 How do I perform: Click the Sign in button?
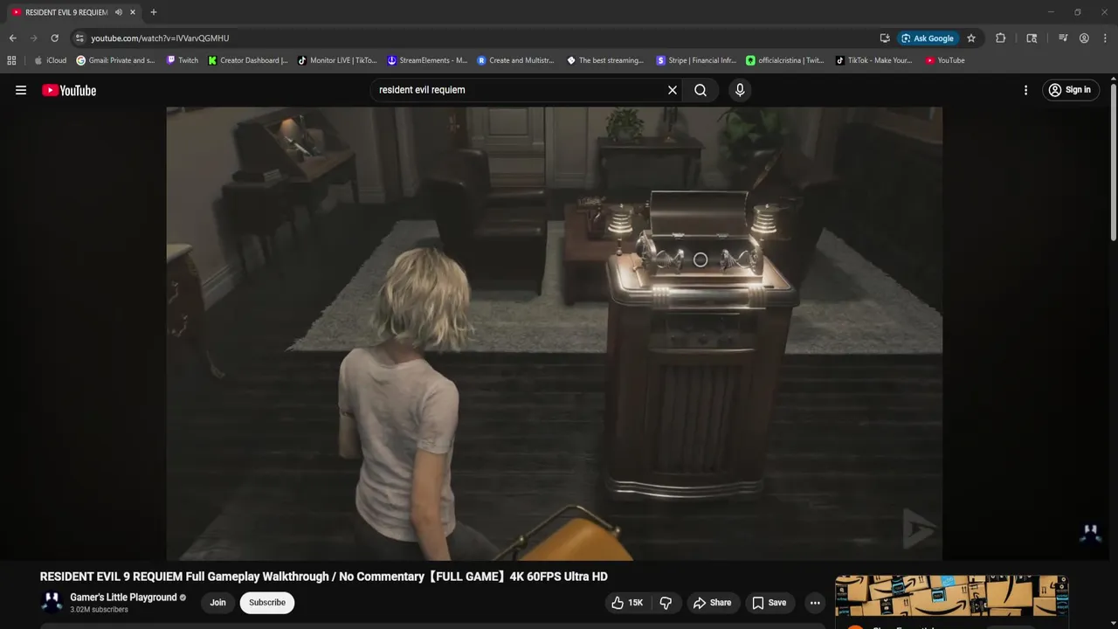pos(1070,90)
